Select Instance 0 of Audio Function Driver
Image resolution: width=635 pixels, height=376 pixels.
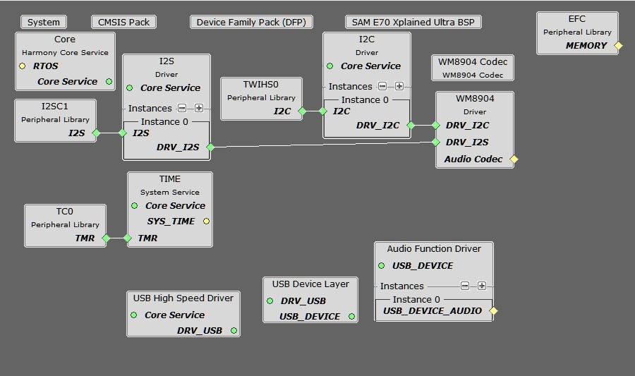(416, 300)
